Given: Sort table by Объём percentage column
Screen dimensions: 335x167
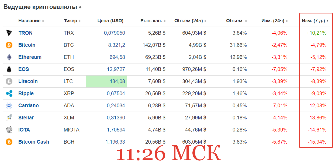Looking at the screenshot, I should point(237,21).
